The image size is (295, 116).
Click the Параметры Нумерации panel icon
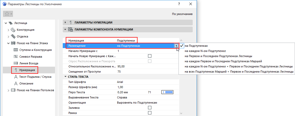coord(71,22)
